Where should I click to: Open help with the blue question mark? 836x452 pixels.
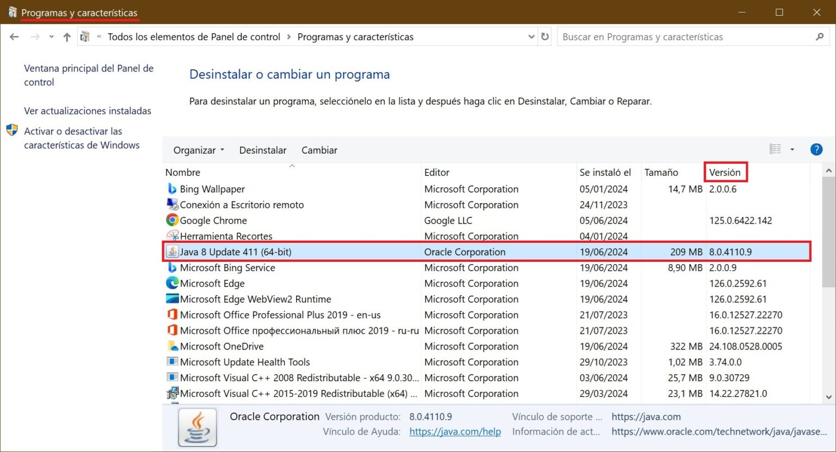pyautogui.click(x=816, y=149)
